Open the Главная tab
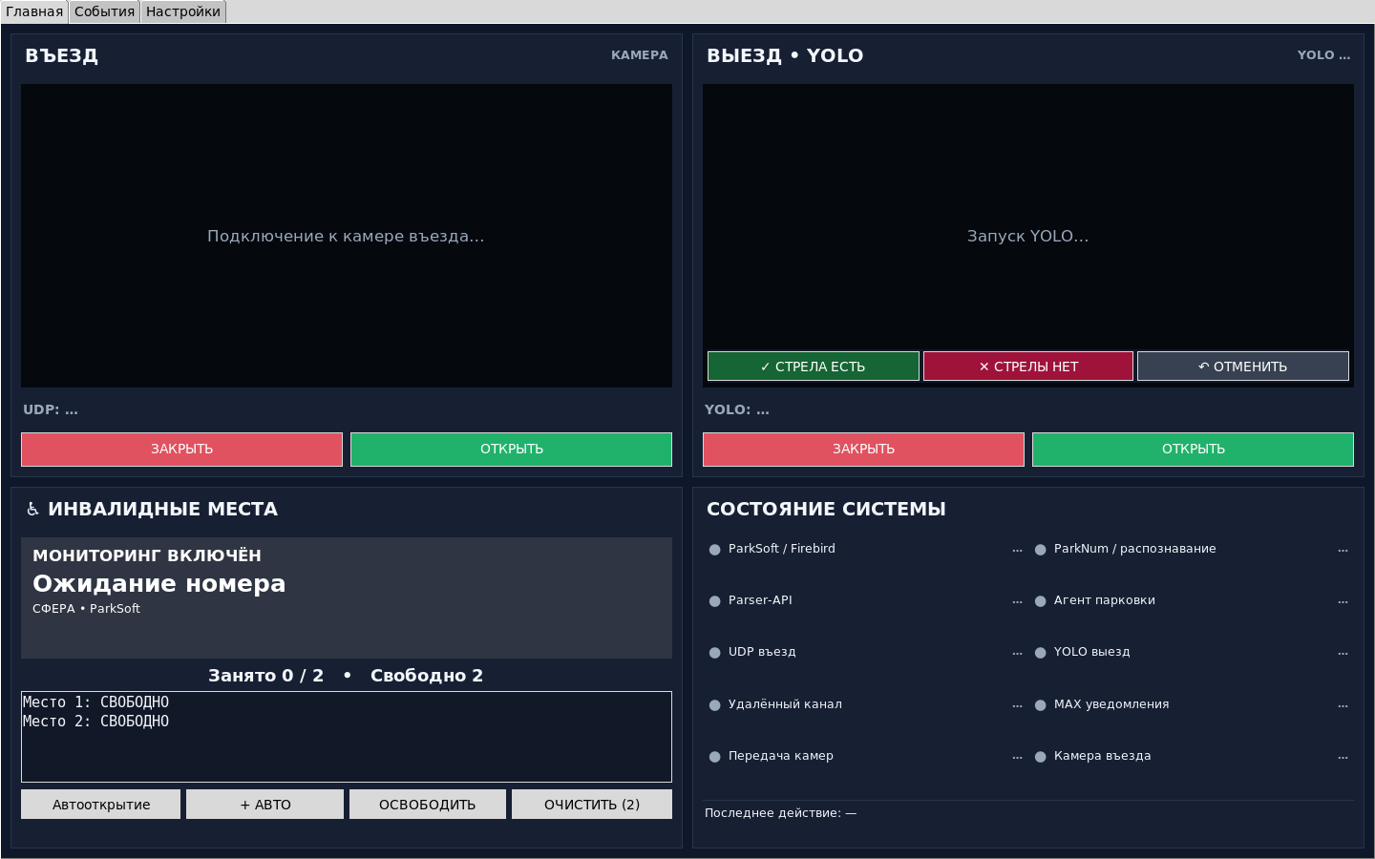This screenshot has width=1375, height=859. [x=34, y=11]
